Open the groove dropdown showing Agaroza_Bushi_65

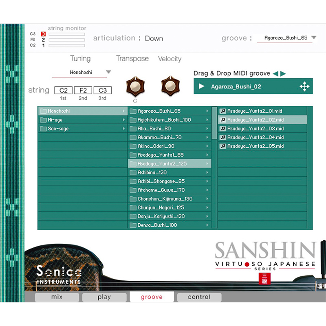(287, 38)
